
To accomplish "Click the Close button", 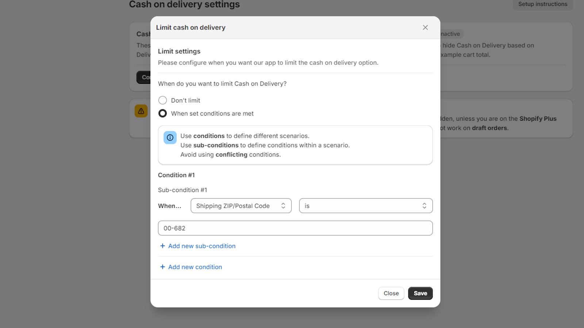I will [x=391, y=293].
